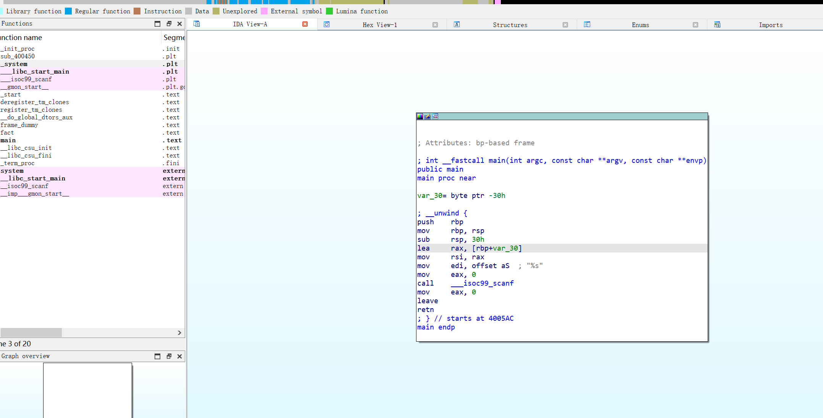Viewport: 823px width, 418px height.
Task: Select the _term_proc function row
Action: (x=92, y=163)
